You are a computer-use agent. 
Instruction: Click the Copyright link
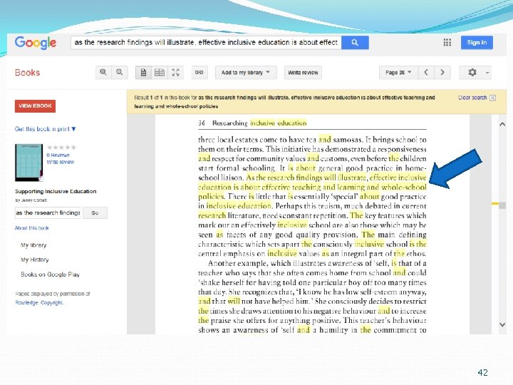(52, 302)
